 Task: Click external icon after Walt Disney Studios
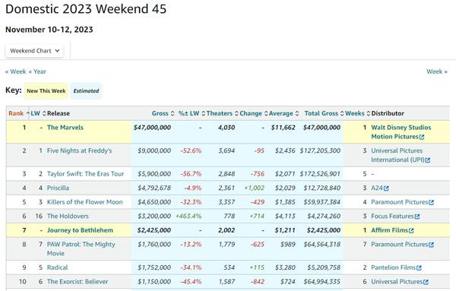pyautogui.click(x=422, y=137)
